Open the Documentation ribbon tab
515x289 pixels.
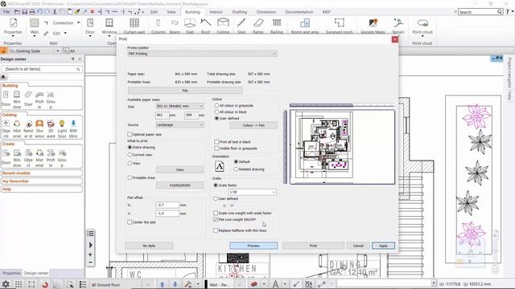click(x=299, y=12)
